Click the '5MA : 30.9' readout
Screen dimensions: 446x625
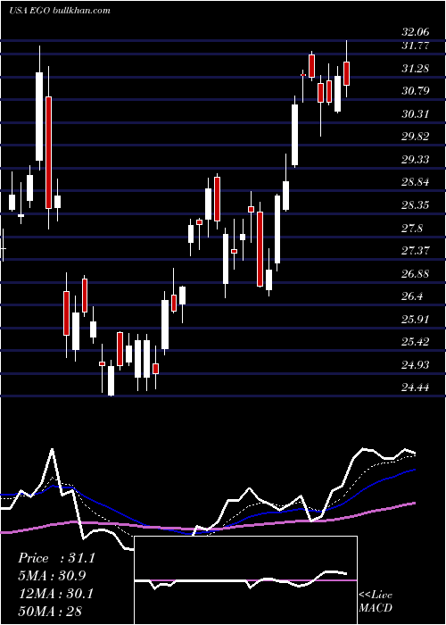click(x=52, y=576)
